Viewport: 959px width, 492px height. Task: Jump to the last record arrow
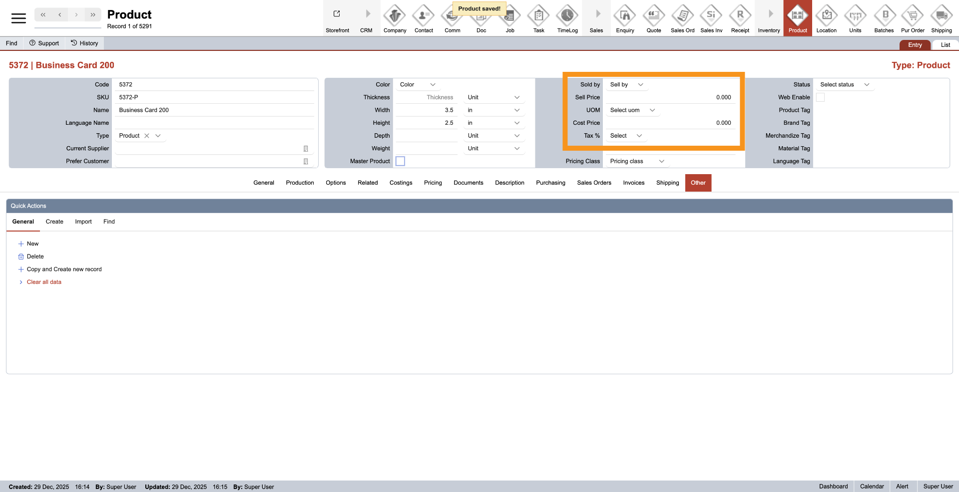pyautogui.click(x=93, y=15)
